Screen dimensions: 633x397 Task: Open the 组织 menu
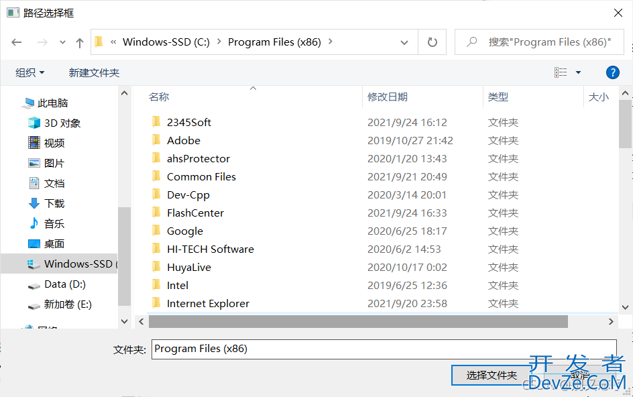tap(30, 72)
